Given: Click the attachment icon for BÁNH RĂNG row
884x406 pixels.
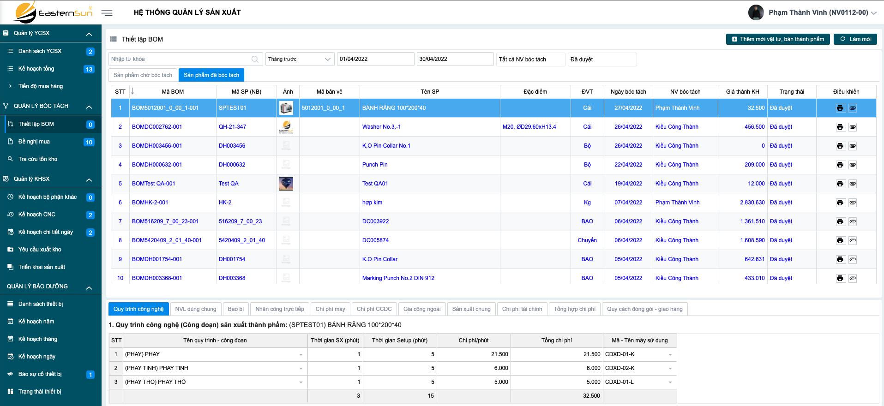Looking at the screenshot, I should pyautogui.click(x=853, y=108).
